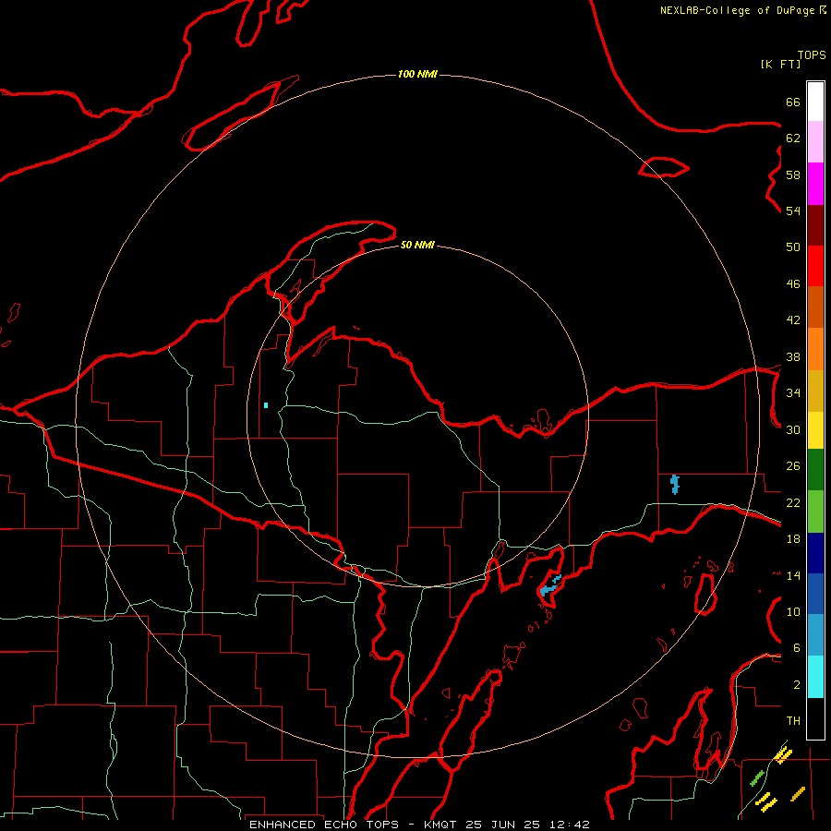
Task: Click the legend value "66"
Action: coord(793,102)
